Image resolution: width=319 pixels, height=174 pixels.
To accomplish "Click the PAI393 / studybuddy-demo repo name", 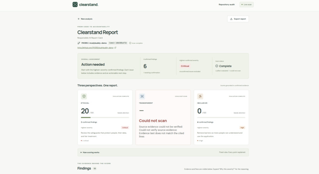I will point(94,43).
